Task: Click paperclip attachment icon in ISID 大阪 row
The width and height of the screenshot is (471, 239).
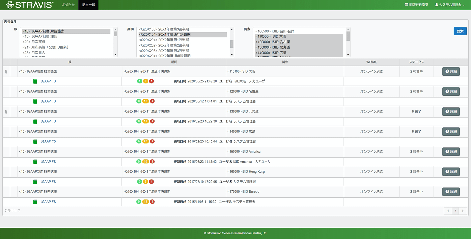Action: pos(6,72)
